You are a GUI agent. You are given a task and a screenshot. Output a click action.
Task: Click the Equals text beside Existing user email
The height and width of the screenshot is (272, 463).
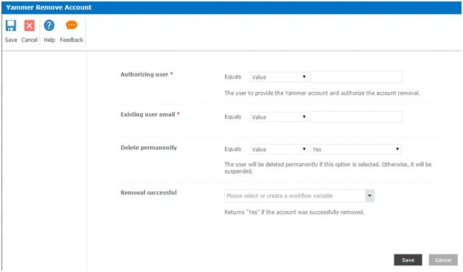pyautogui.click(x=233, y=117)
